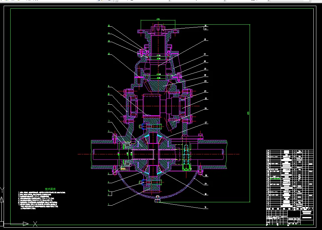Image resolution: width=322 pixels, height=230 pixels.
Task: Select the vertical overall height dimension text
Action: 248,113
